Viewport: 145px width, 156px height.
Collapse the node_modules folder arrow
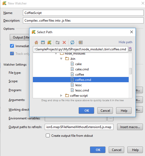coord(56,54)
